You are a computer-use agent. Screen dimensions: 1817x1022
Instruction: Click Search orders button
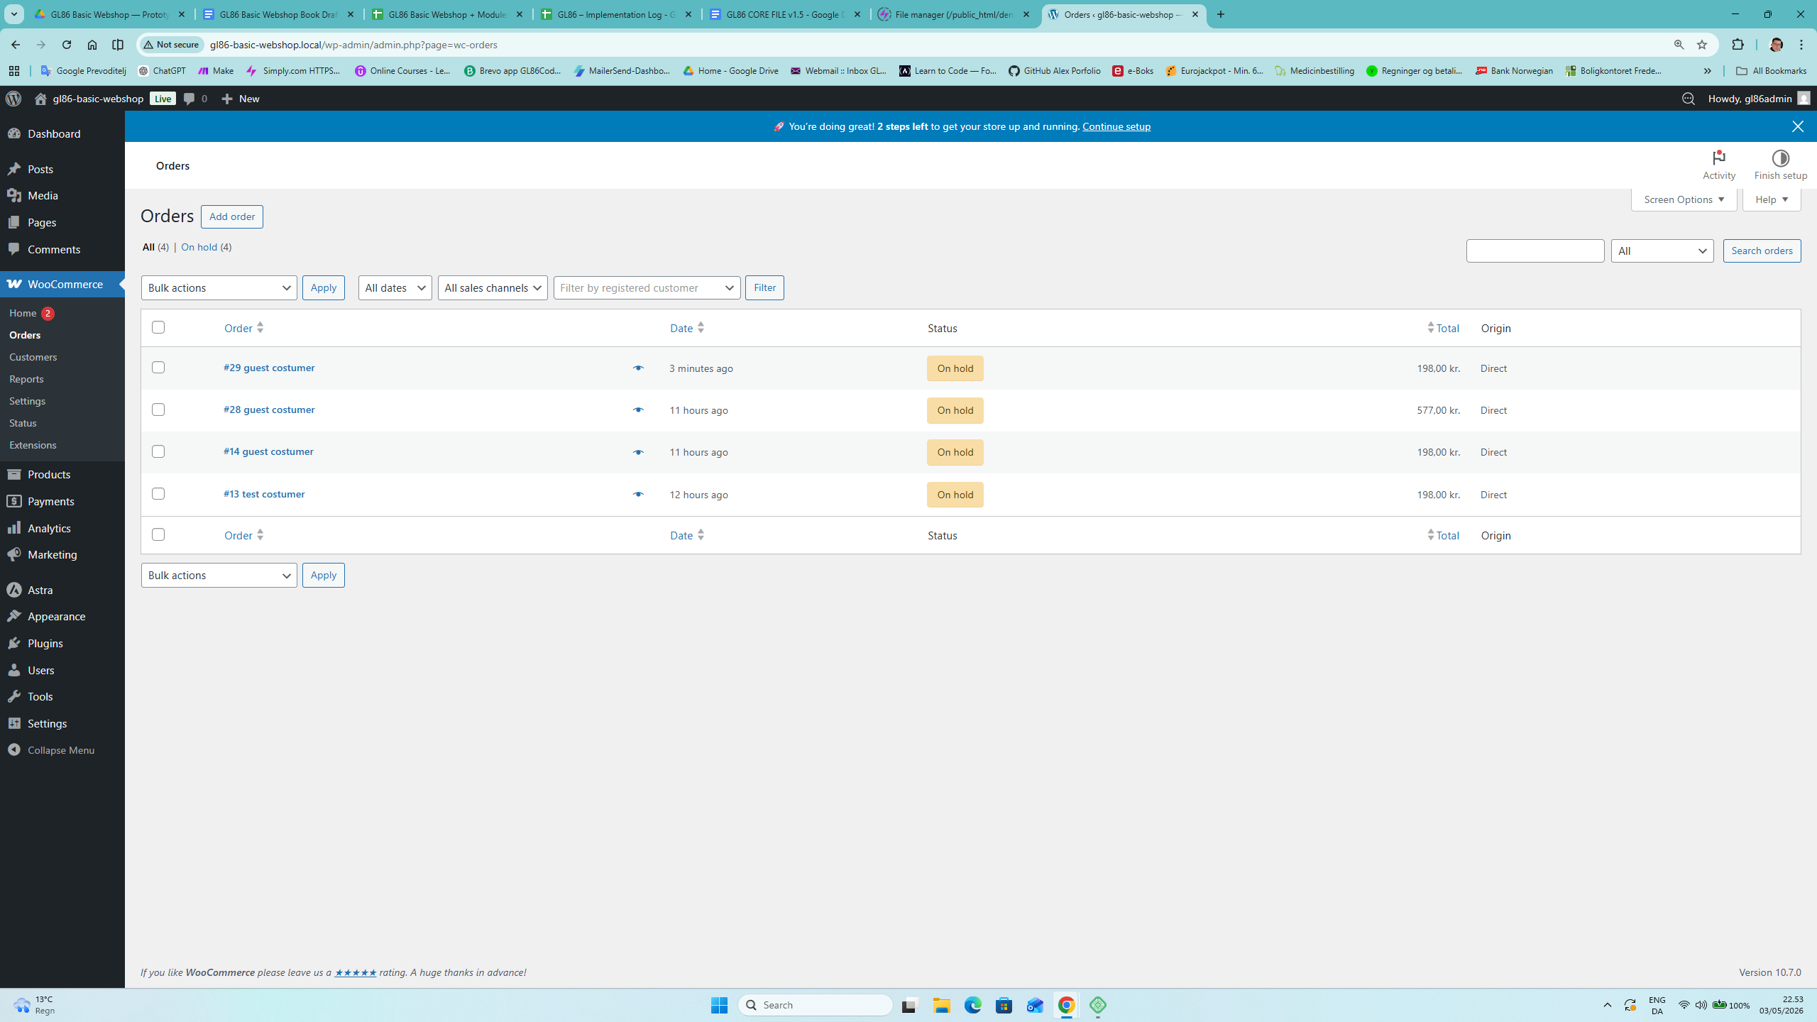[1762, 251]
